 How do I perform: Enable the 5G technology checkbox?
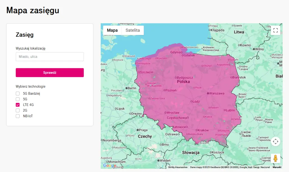pos(18,99)
